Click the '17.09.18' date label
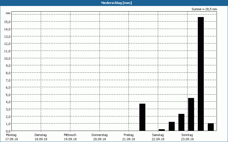 [11, 139]
